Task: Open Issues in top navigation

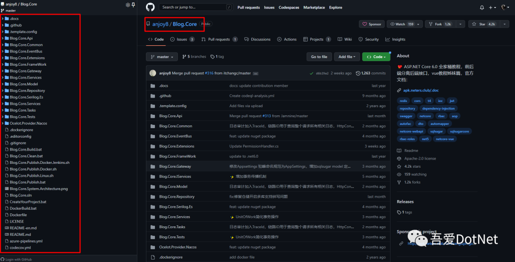Action: 269,8
